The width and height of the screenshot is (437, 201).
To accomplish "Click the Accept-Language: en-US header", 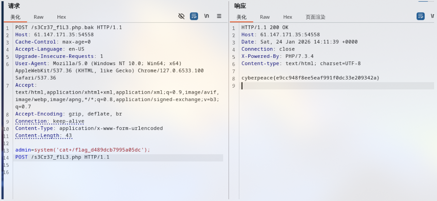I will point(50,49).
